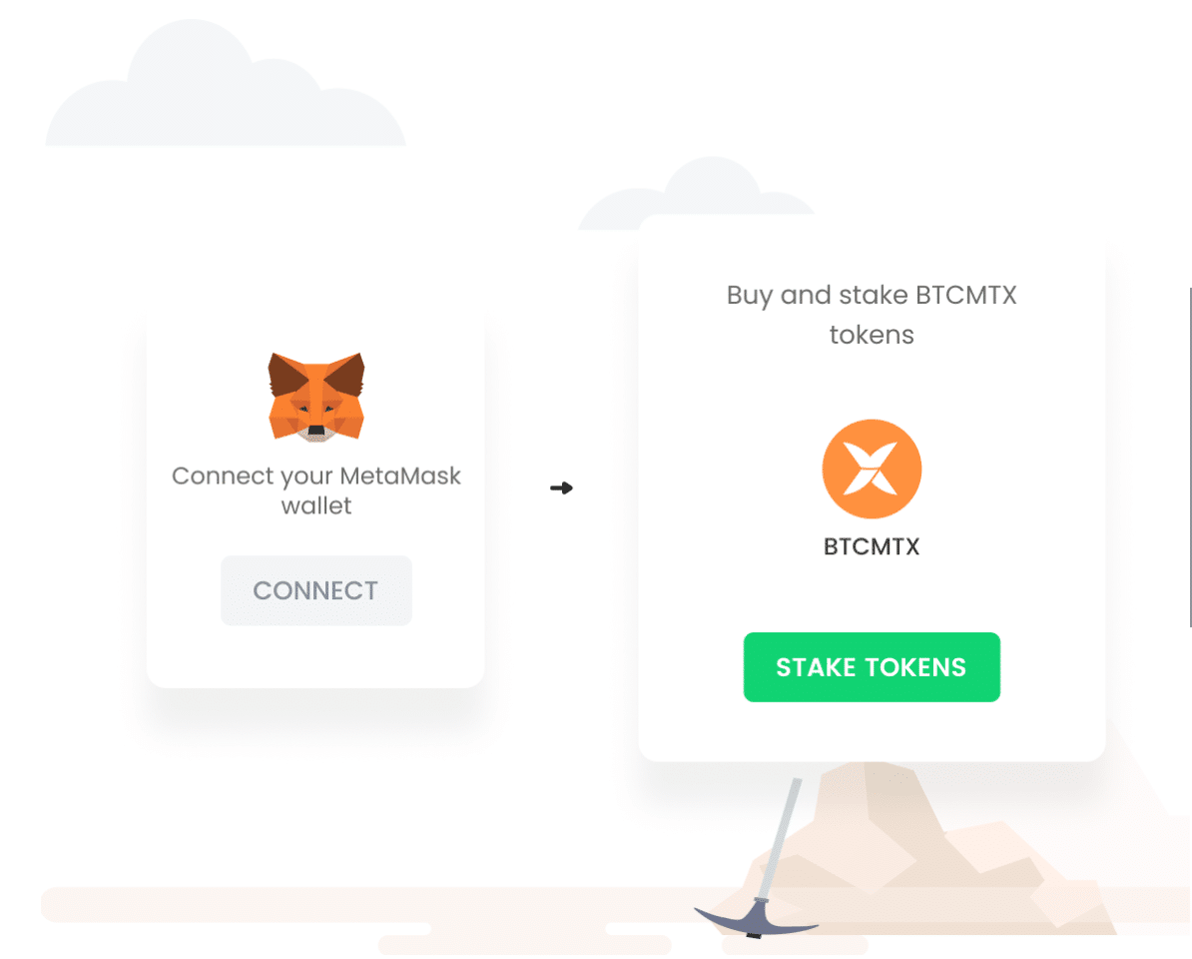Viewport: 1192px width, 959px height.
Task: Click the large cloud at top left
Action: [x=225, y=88]
